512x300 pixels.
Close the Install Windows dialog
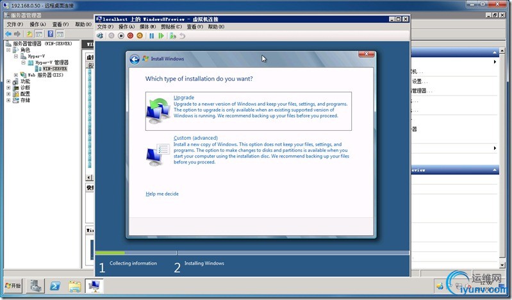pyautogui.click(x=367, y=54)
